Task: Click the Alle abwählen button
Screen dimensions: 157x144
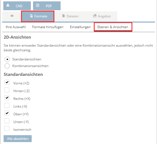Action: (18, 138)
